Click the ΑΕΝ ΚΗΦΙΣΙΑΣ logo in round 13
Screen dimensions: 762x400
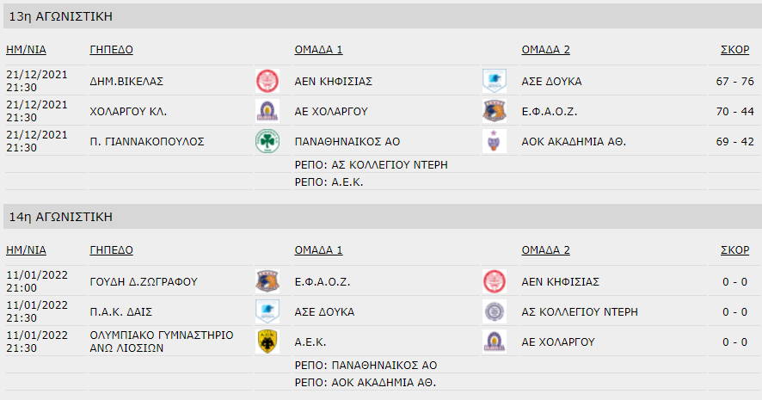[x=267, y=81]
